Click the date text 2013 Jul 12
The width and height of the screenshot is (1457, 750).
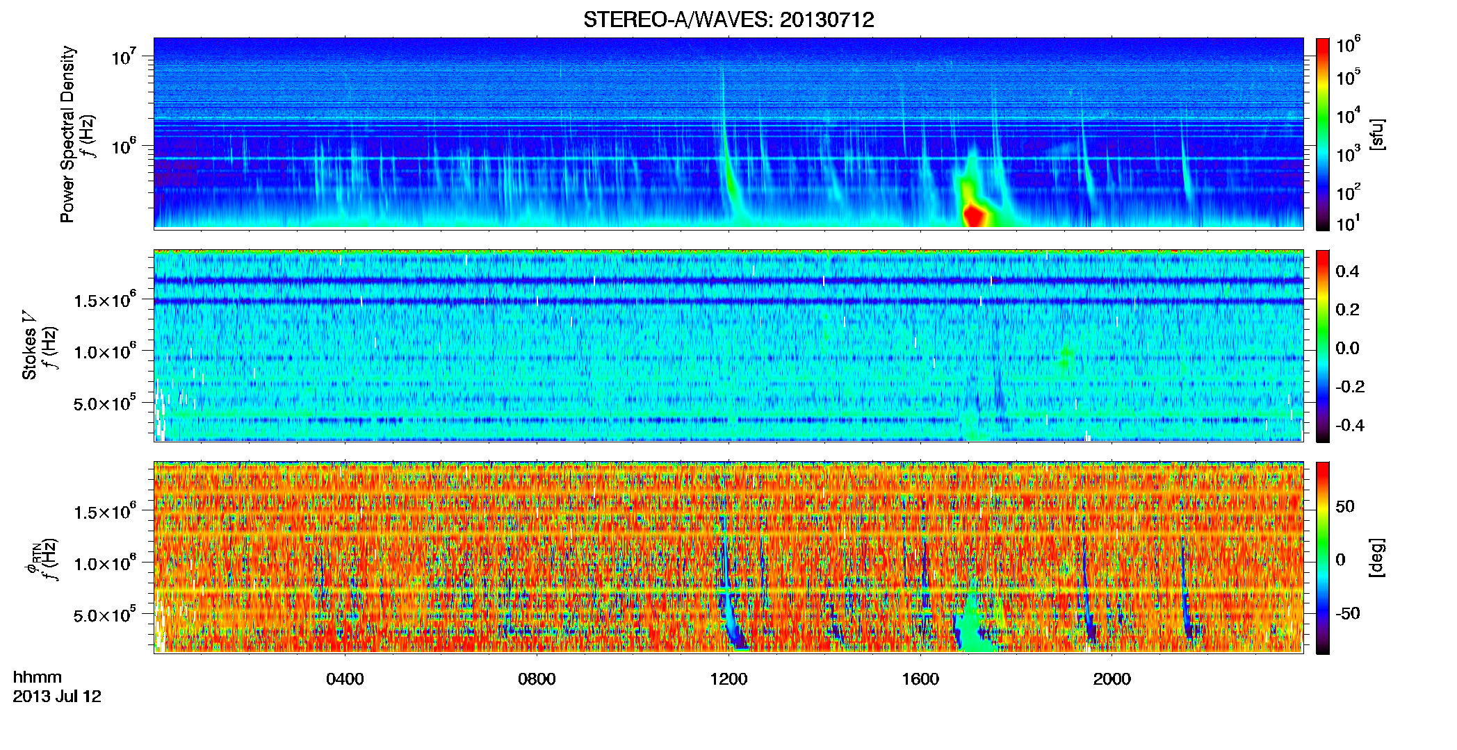click(57, 697)
